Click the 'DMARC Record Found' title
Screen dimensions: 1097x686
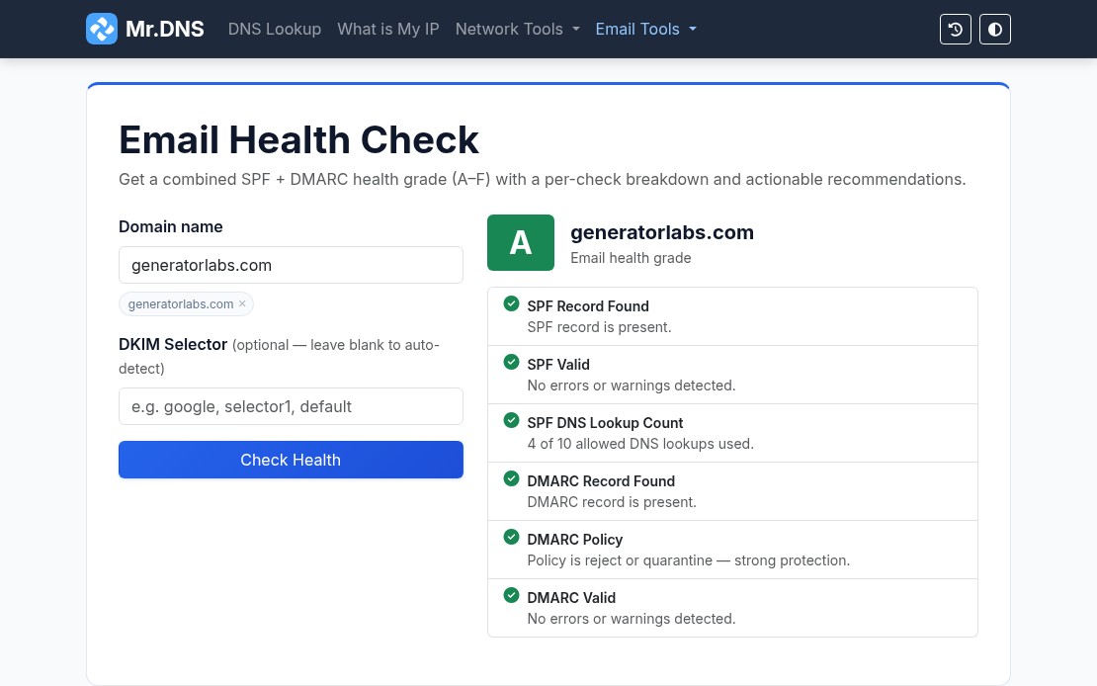(x=601, y=481)
